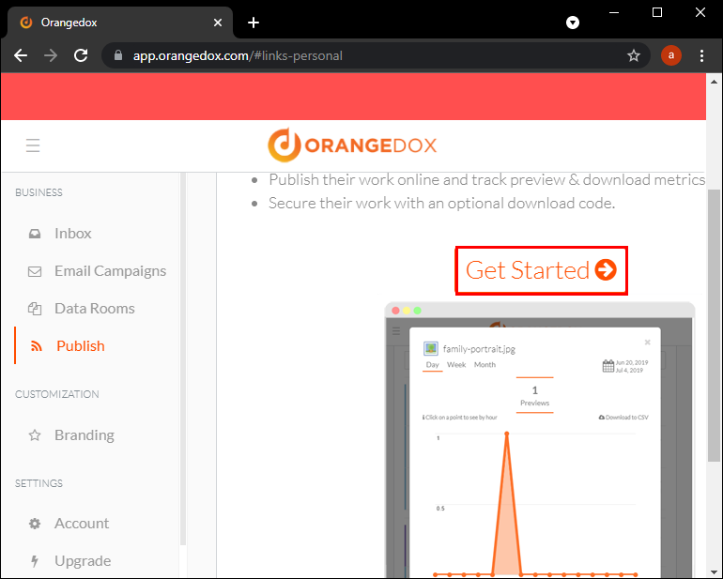The height and width of the screenshot is (579, 723).
Task: Open Chrome three-dot menu
Action: (x=701, y=55)
